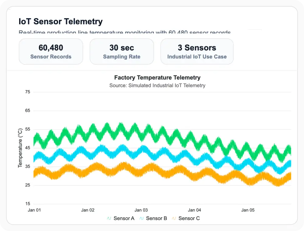Click the 55 y-axis tick label
304x231 pixels.
click(28, 129)
